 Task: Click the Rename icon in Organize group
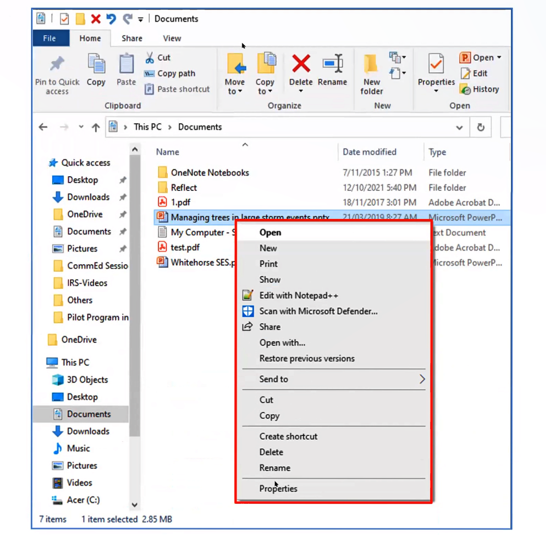[332, 64]
